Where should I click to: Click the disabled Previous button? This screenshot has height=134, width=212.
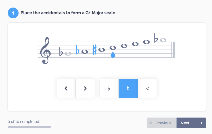(x=161, y=123)
